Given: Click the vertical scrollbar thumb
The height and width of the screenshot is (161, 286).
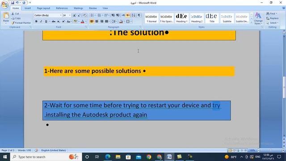Looking at the screenshot, I should (284, 88).
